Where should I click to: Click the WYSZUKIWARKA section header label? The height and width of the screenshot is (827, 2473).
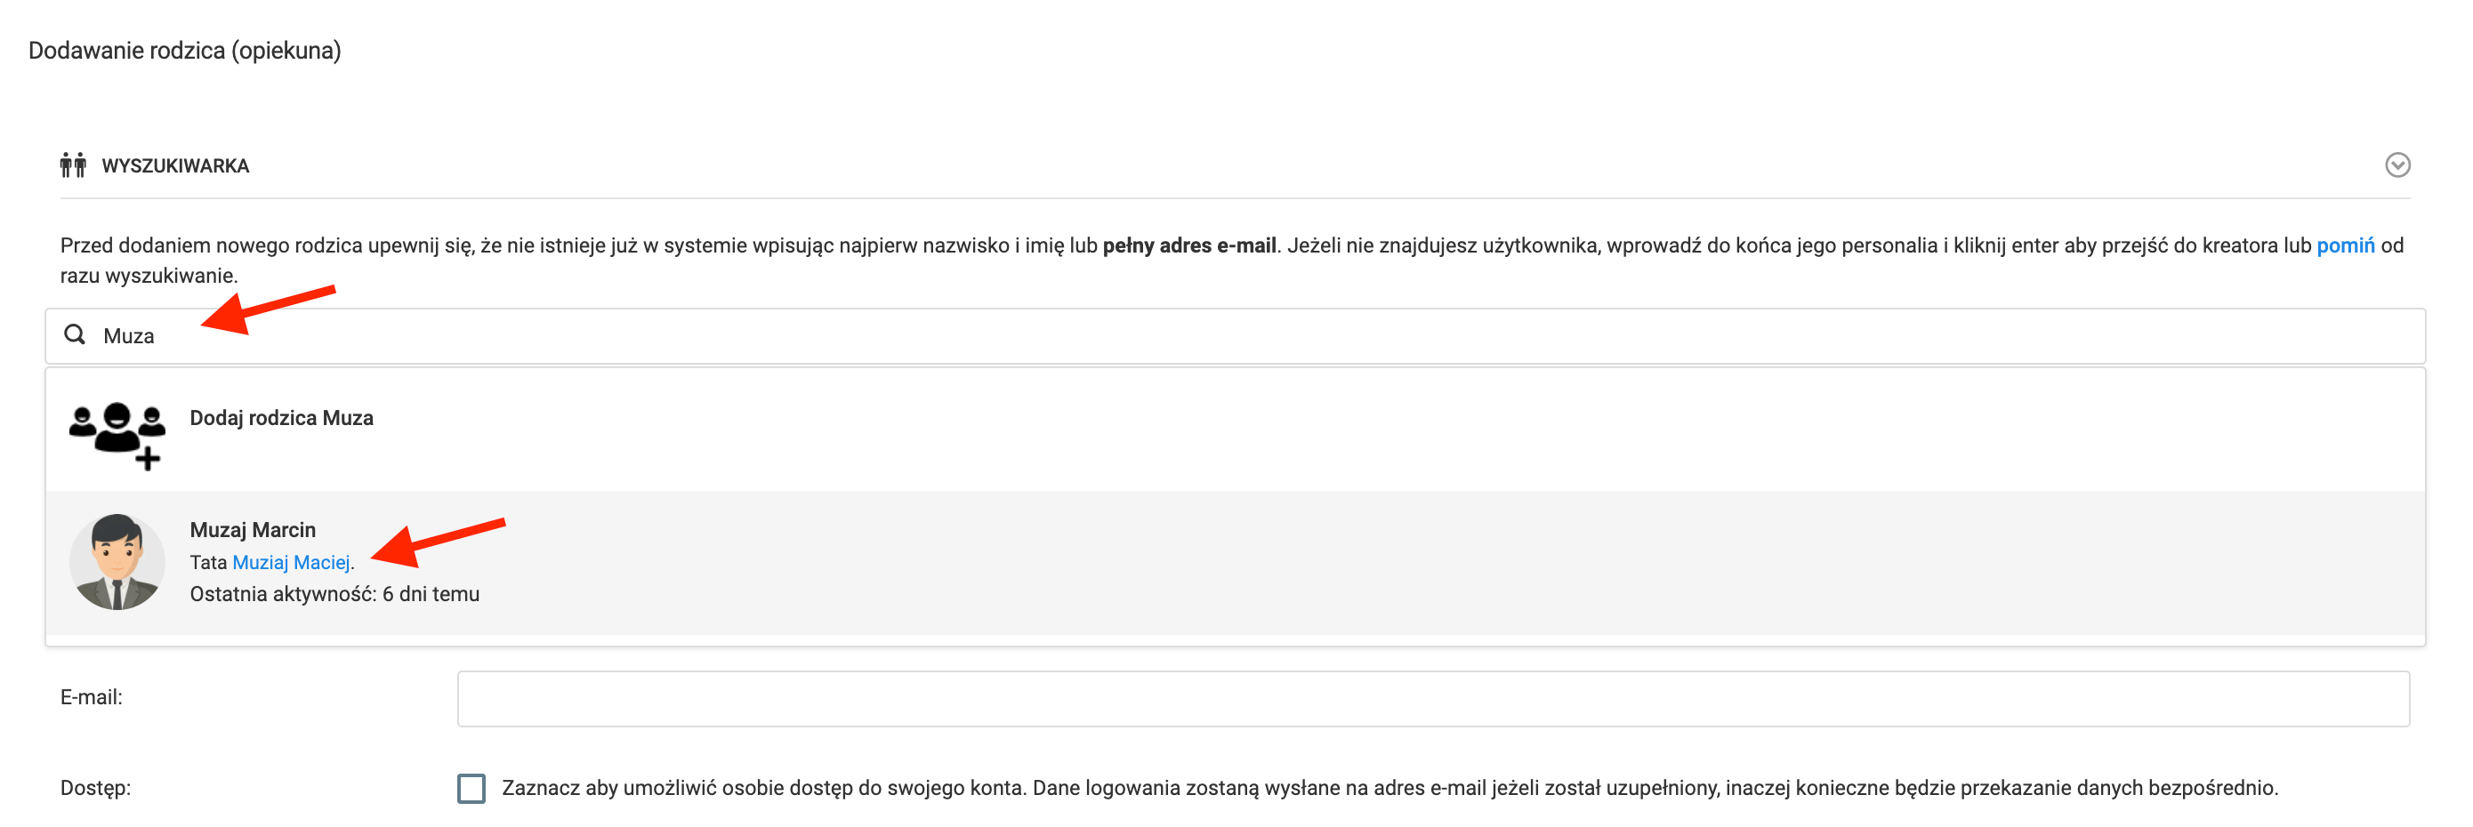coord(175,166)
